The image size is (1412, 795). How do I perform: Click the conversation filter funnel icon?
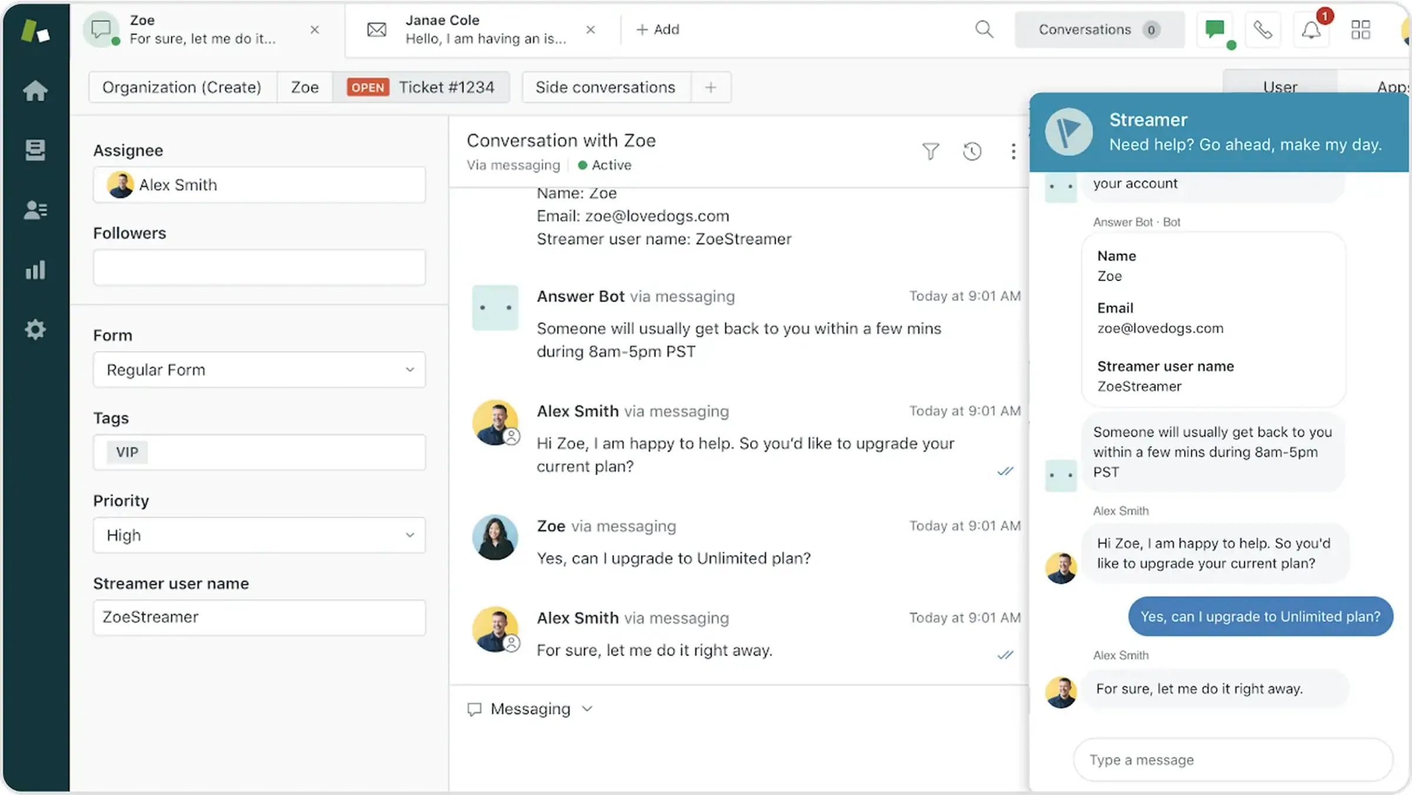coord(930,152)
